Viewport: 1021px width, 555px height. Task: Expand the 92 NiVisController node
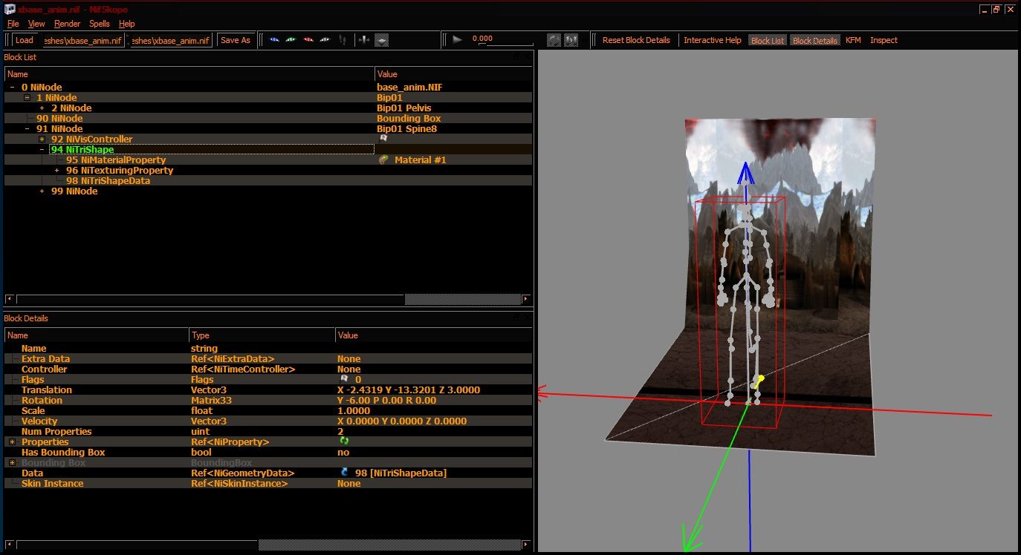42,139
